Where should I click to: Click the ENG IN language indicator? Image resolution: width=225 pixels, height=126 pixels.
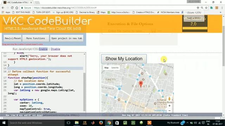point(208,123)
